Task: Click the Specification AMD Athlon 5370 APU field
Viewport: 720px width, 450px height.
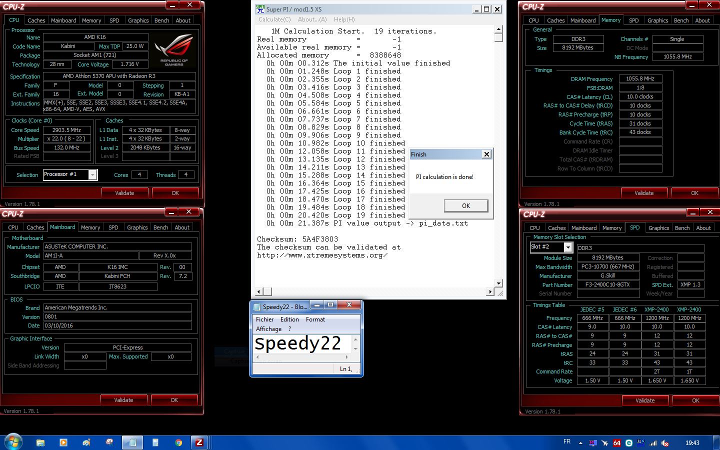Action: tap(119, 76)
